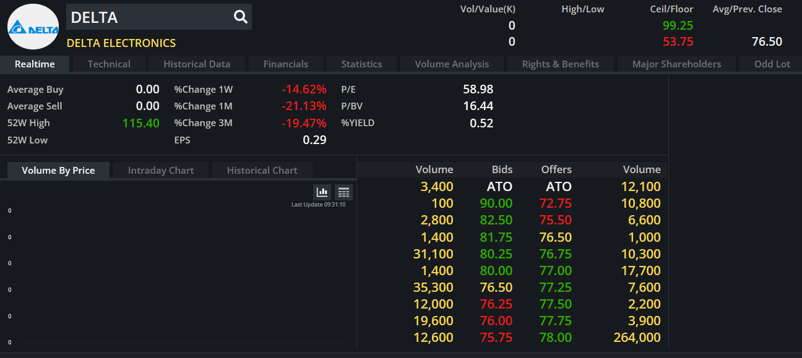Viewport: 802px width, 358px height.
Task: Switch to the Technical tab
Action: (x=109, y=64)
